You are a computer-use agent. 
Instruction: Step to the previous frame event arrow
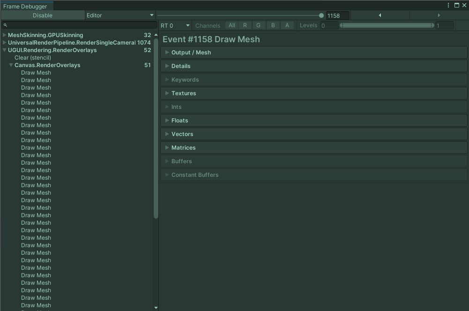pos(380,15)
